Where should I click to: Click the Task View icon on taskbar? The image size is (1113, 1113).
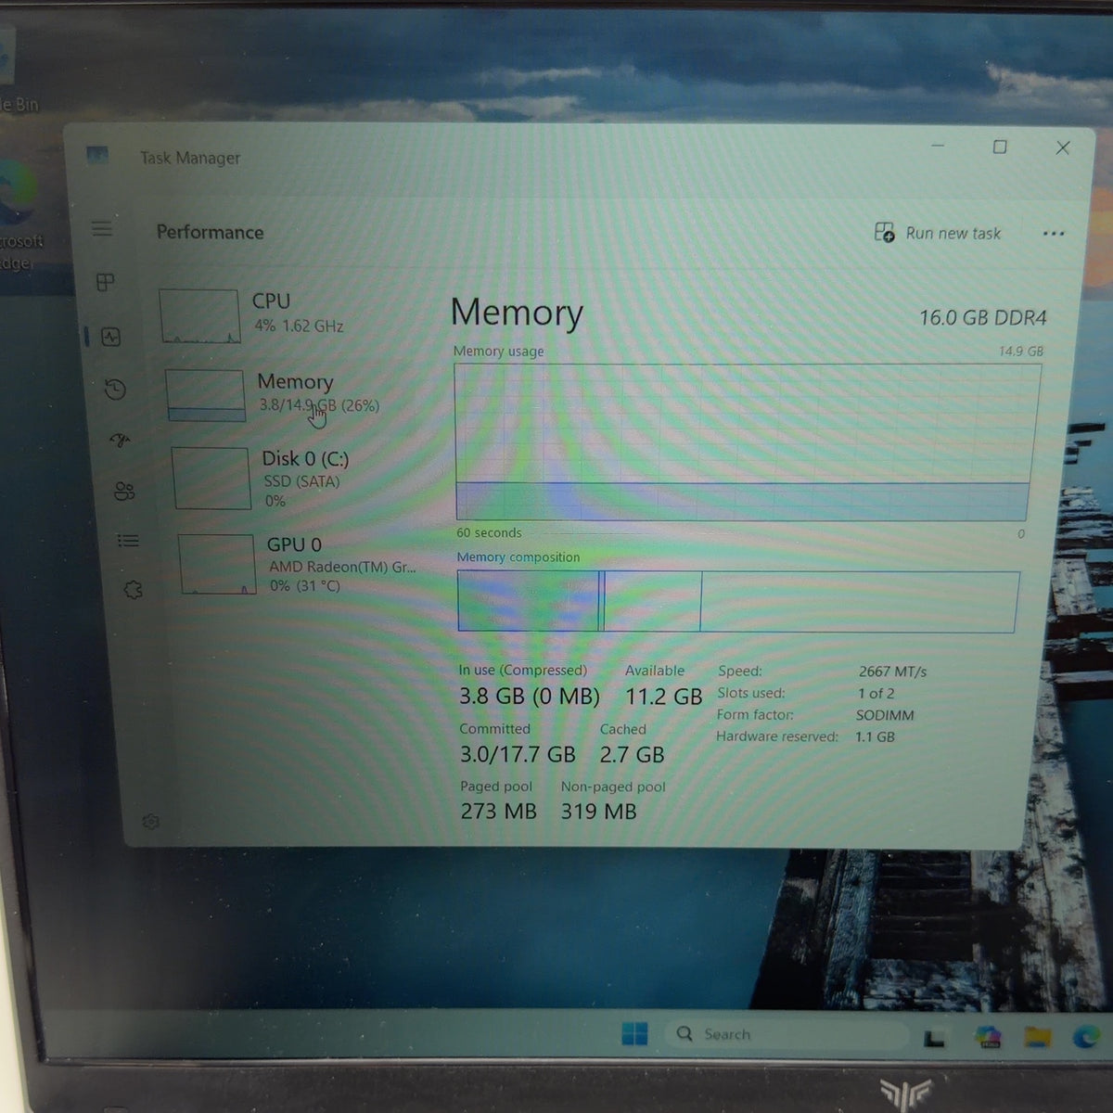coord(934,1038)
